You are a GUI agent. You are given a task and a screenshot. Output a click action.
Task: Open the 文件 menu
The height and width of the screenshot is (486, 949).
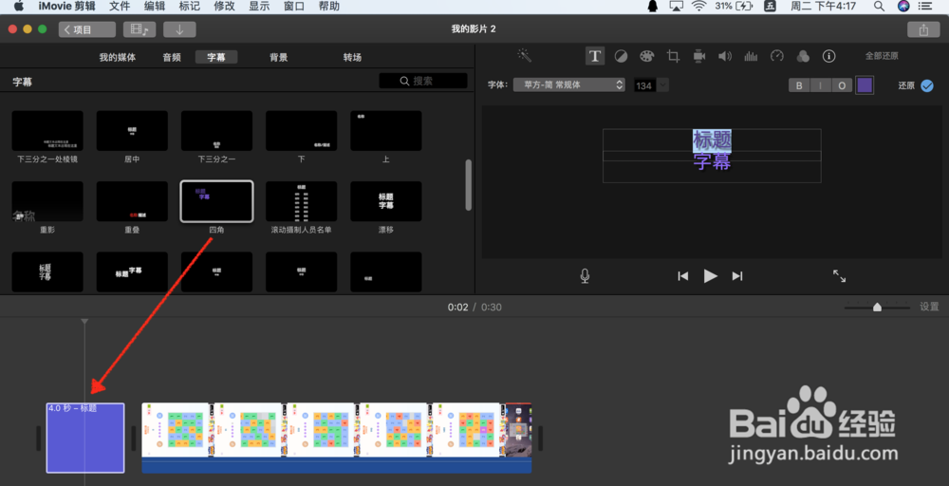120,6
